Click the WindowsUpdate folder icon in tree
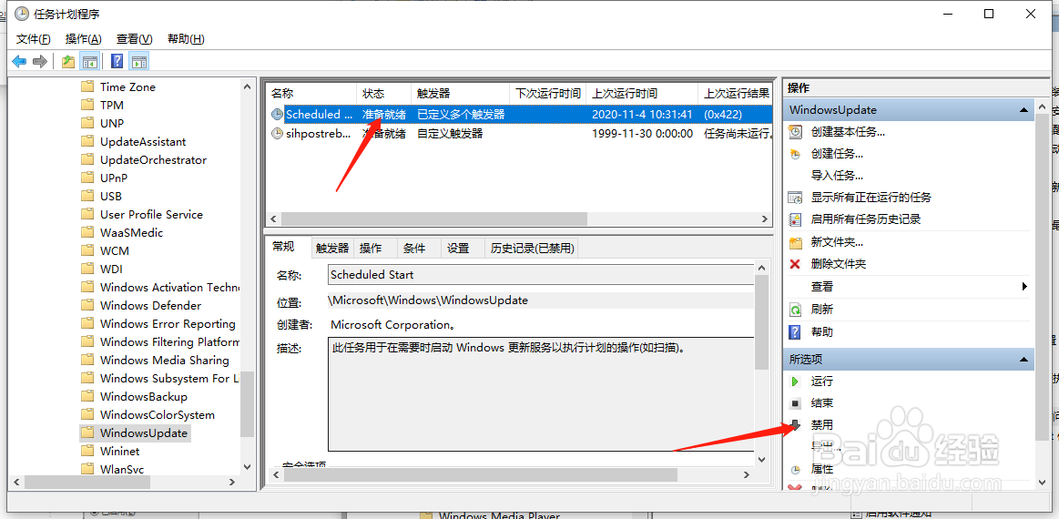The image size is (1059, 519). coord(87,432)
